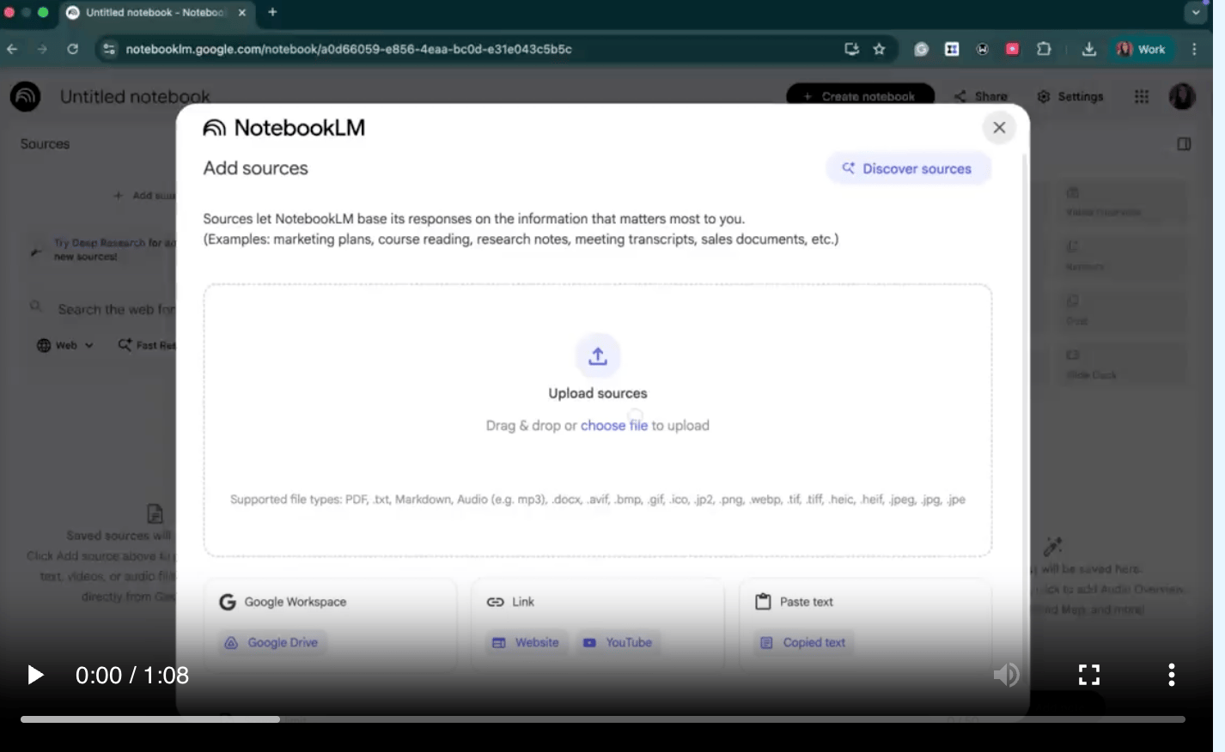
Task: Click the browser back arrow
Action: tap(12, 49)
